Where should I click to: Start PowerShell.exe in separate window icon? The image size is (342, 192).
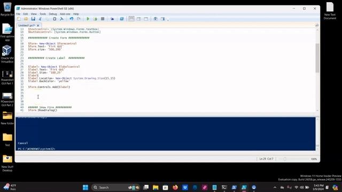click(122, 19)
